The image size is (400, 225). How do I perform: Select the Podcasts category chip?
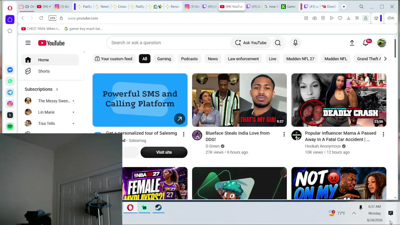(189, 59)
